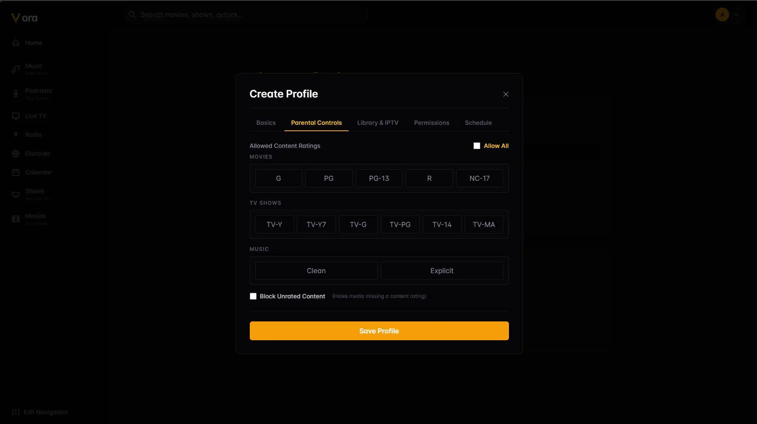757x424 pixels.
Task: Toggle the TV-Y rating
Action: point(274,224)
